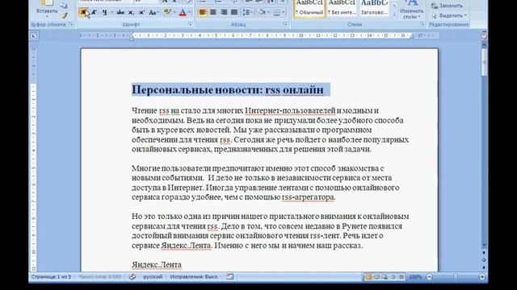Apply the Обычный style
Image resolution: width=517 pixels, height=290 pixels.
point(309,8)
